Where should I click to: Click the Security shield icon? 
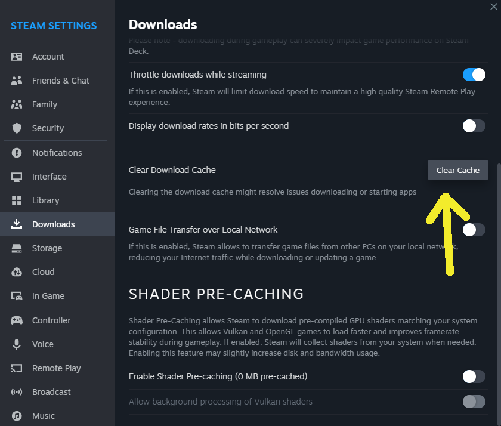17,128
